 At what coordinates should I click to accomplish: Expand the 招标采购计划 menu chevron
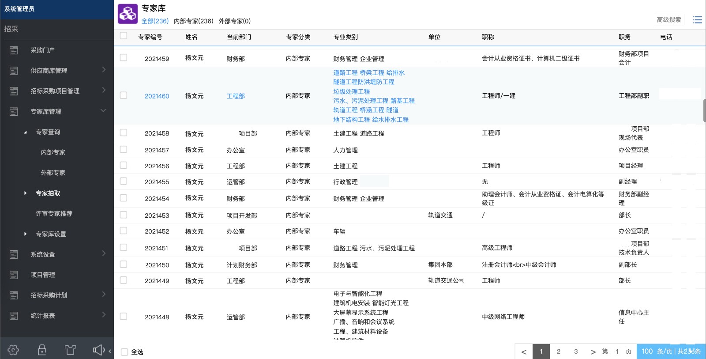click(x=104, y=294)
